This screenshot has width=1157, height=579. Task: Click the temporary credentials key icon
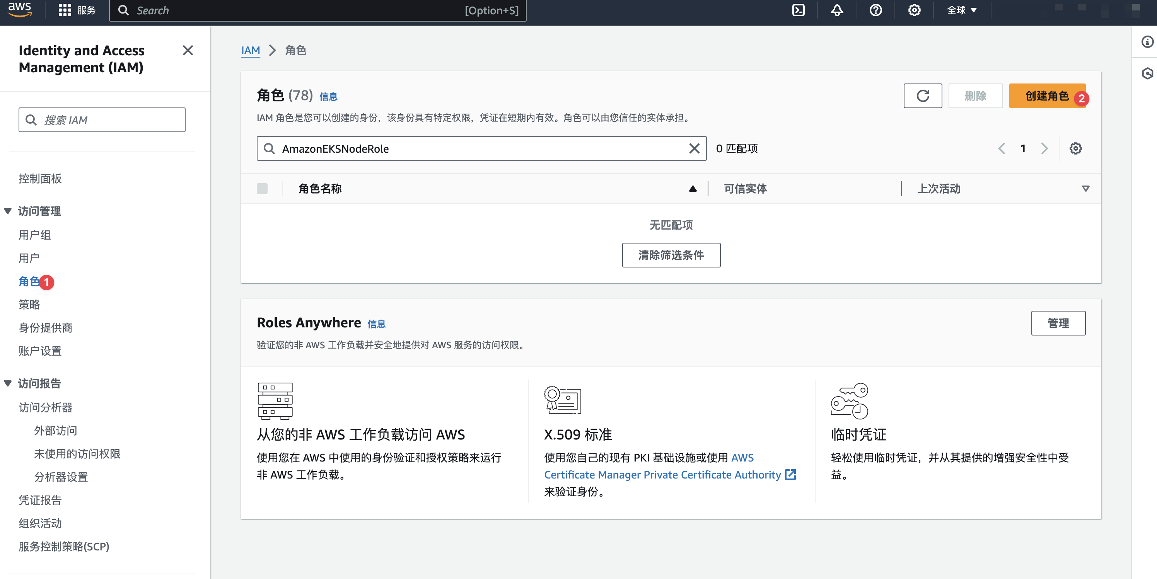(x=849, y=401)
